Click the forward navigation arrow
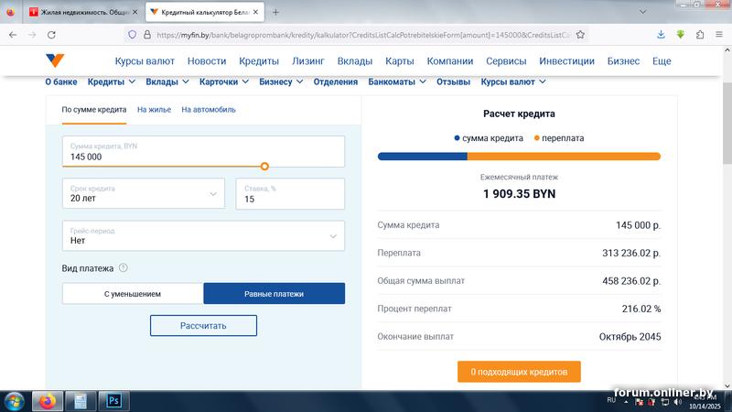This screenshot has height=412, width=732. click(x=32, y=35)
